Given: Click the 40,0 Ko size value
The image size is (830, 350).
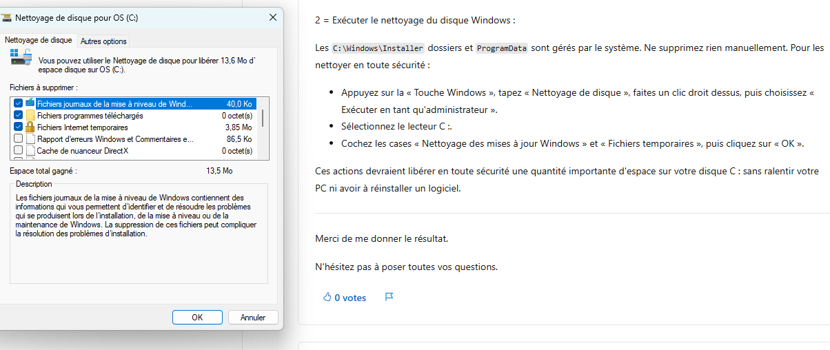Looking at the screenshot, I should pyautogui.click(x=239, y=104).
